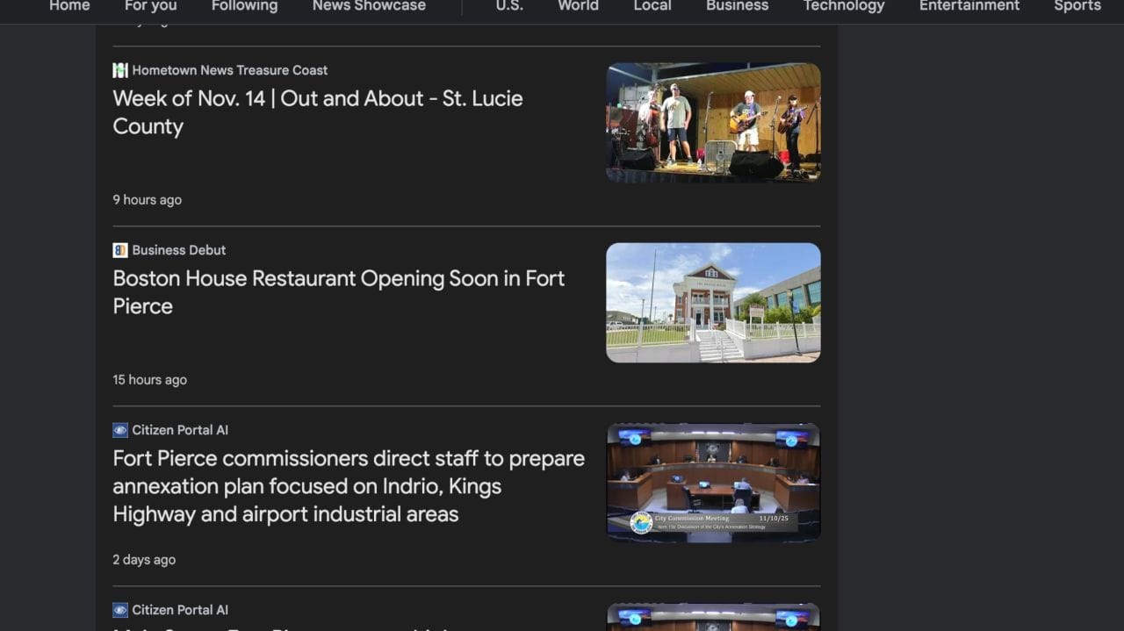Select the Technology section
1124x631 pixels.
point(843,5)
